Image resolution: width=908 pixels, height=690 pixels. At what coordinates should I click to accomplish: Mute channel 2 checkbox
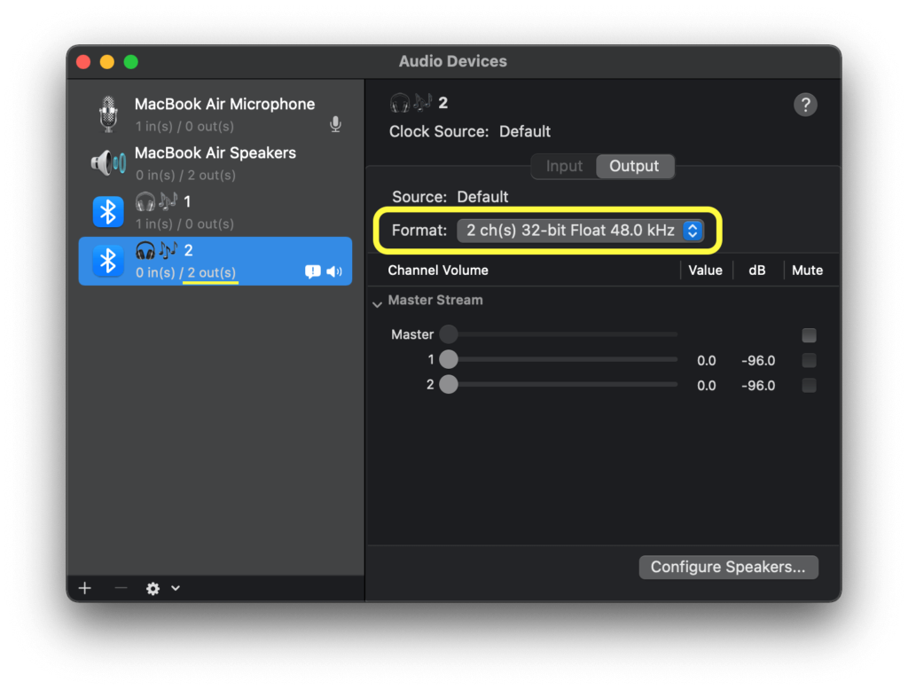809,385
